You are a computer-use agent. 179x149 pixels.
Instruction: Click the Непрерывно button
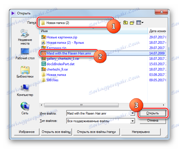click(141, 132)
